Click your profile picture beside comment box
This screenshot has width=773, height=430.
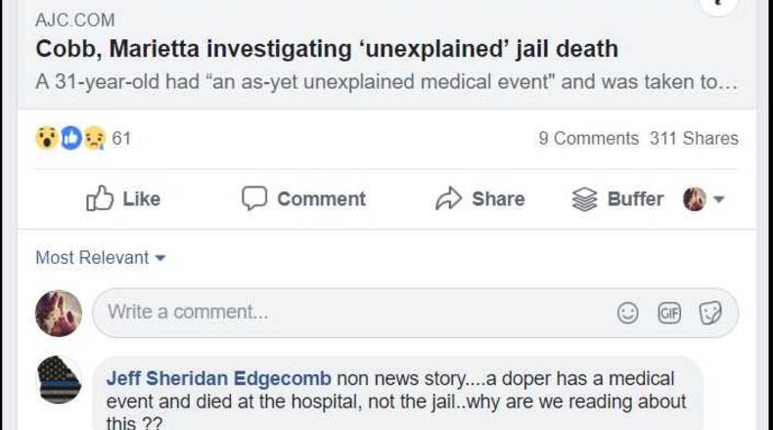[59, 313]
